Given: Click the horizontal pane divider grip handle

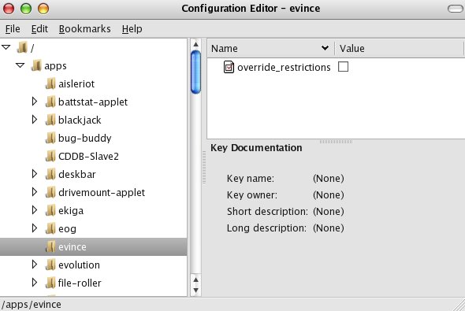Looking at the screenshot, I should (x=336, y=142).
